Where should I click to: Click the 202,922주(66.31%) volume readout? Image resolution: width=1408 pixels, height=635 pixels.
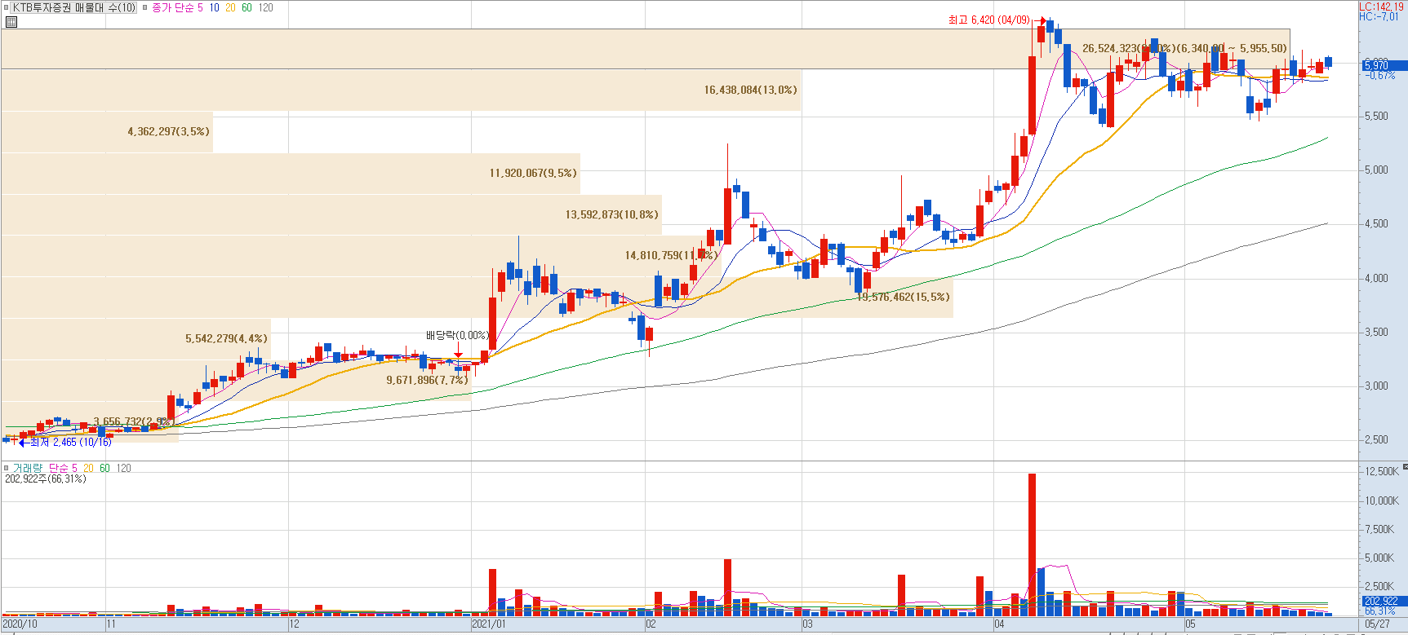coord(45,478)
